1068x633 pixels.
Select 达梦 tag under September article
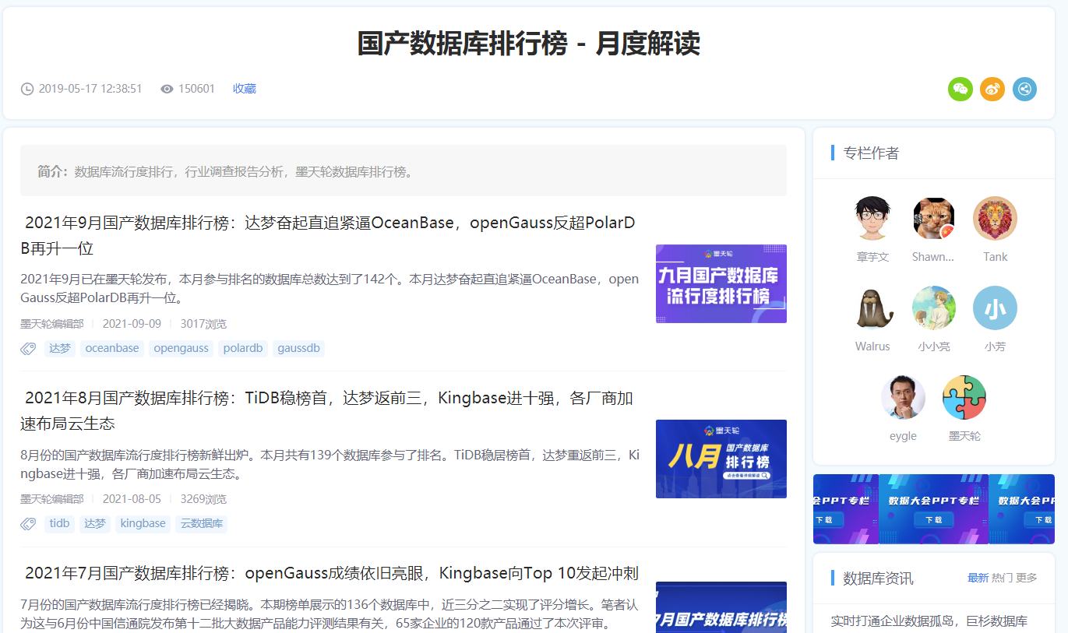[60, 348]
